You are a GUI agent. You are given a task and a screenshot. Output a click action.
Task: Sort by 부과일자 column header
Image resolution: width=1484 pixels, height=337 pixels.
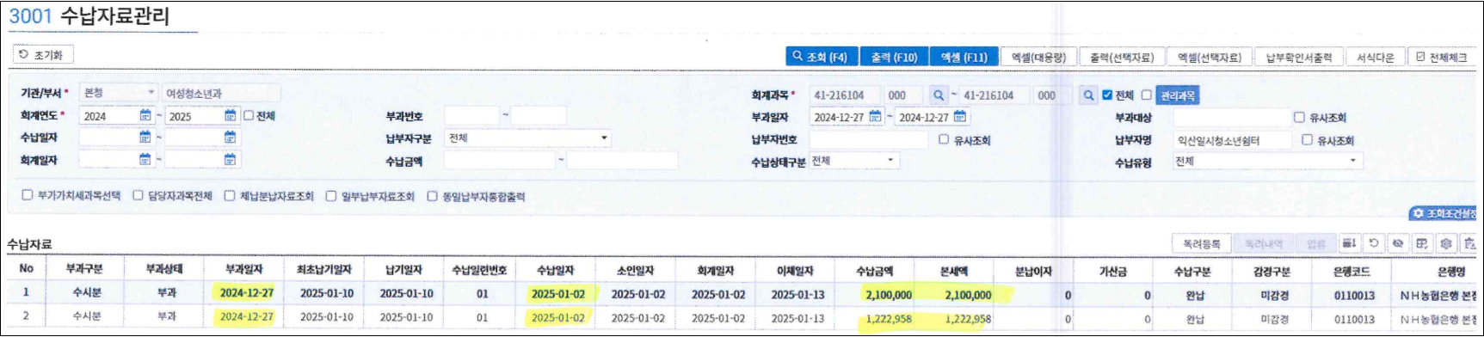pyautogui.click(x=244, y=270)
